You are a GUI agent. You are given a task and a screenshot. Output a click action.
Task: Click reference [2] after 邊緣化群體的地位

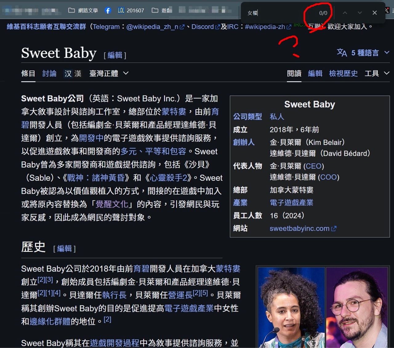[x=107, y=319]
